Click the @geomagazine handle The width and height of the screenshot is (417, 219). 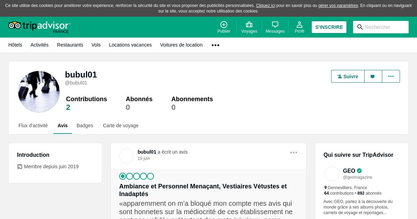pyautogui.click(x=358, y=177)
